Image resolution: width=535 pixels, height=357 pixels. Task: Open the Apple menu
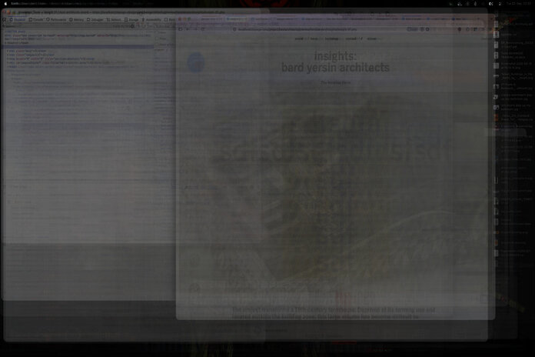pos(5,3)
